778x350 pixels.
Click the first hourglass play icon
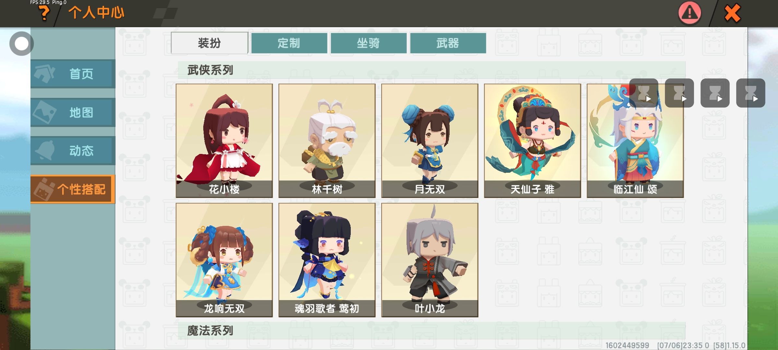pos(644,93)
